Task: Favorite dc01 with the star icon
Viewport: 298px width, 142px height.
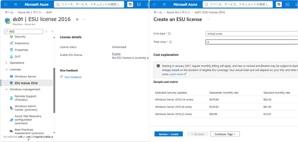Action: [x=77, y=19]
